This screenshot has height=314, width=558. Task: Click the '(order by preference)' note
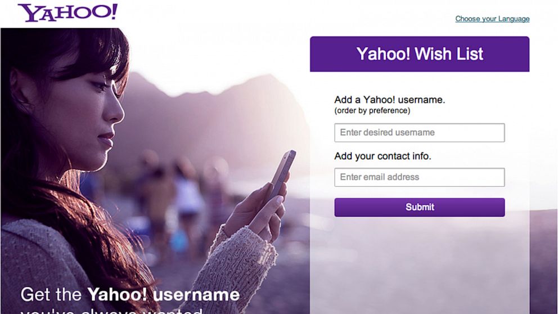tap(372, 111)
